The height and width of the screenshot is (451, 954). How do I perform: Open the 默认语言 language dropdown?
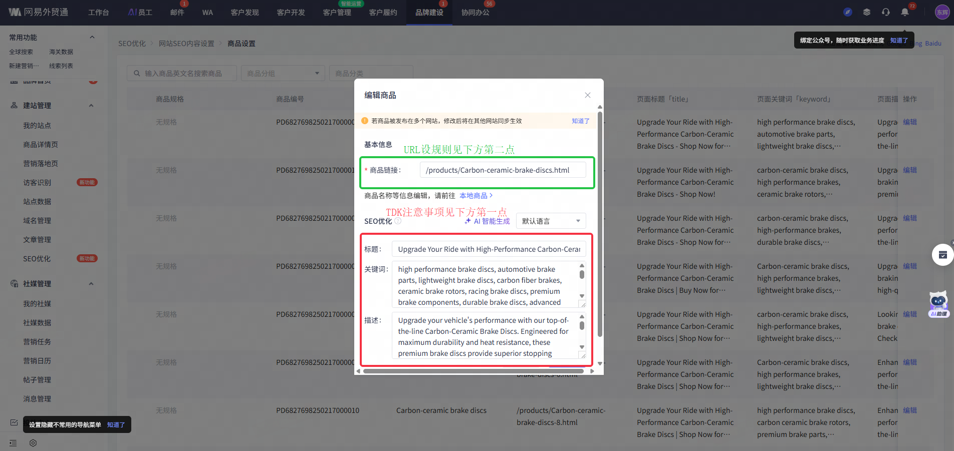[x=550, y=221]
